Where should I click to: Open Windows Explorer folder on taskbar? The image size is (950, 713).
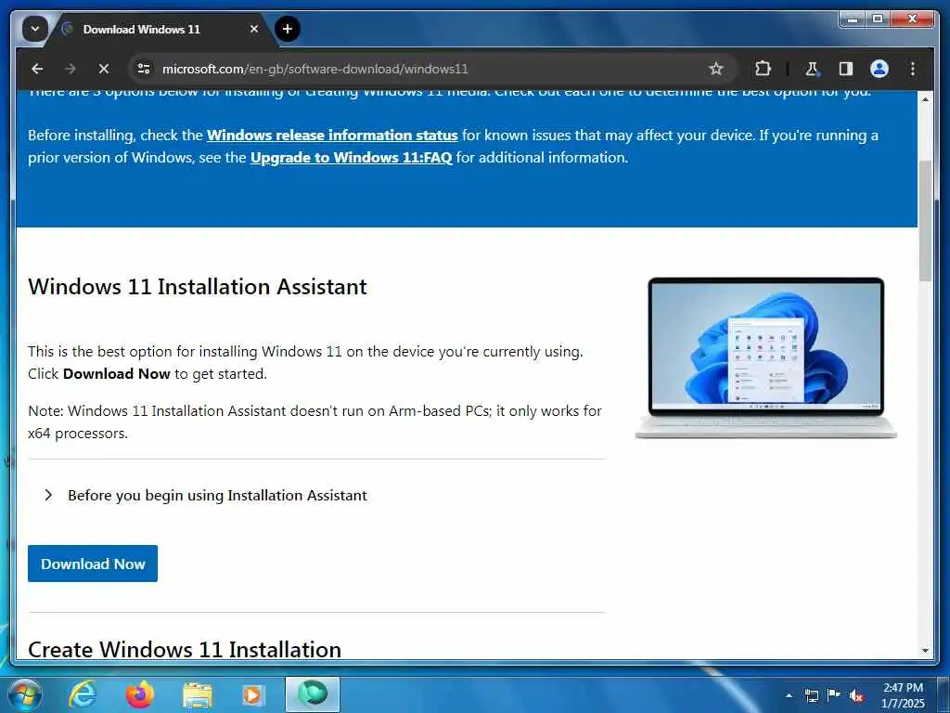tap(198, 694)
